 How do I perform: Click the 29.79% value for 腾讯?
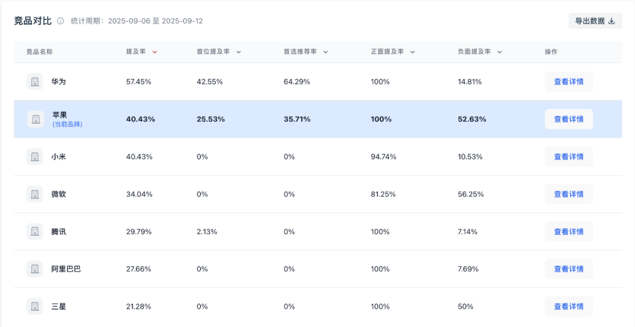(x=139, y=232)
